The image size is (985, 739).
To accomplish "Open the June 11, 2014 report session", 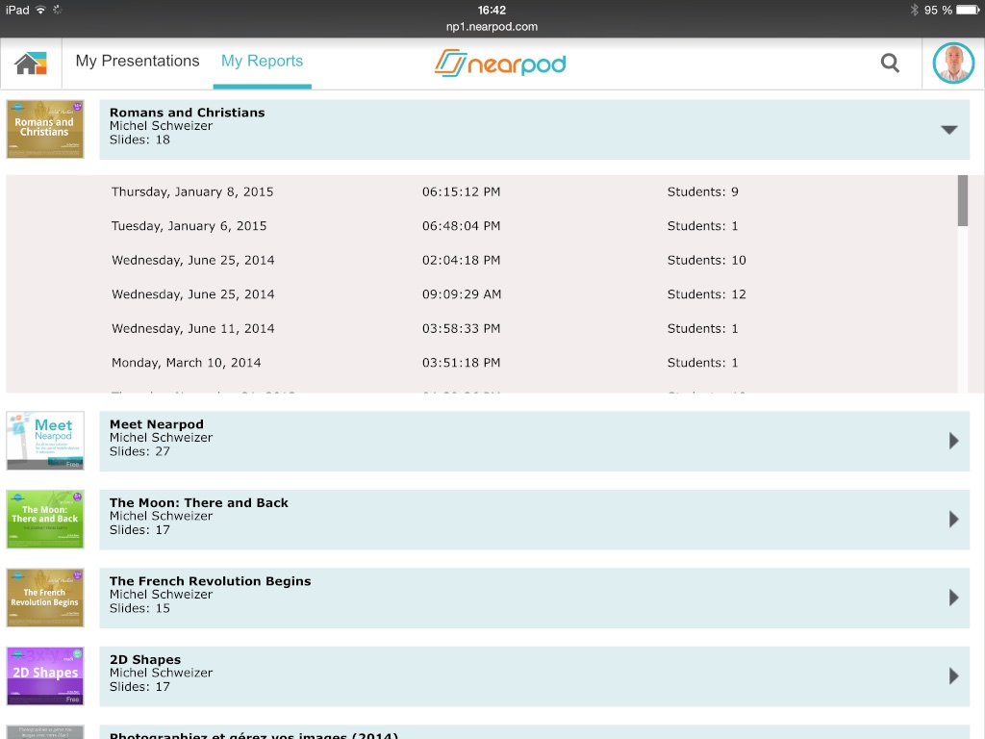I will [192, 329].
